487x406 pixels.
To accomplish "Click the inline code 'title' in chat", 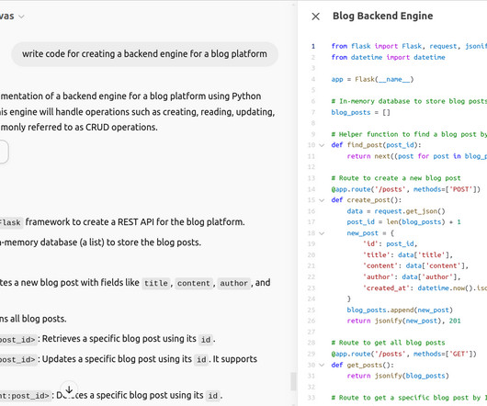I will coord(156,284).
